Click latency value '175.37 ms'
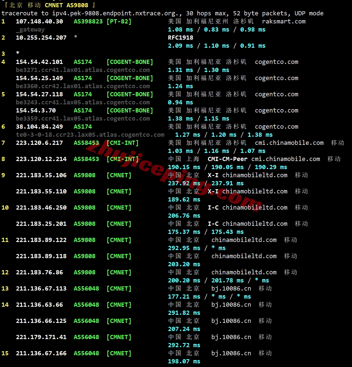This screenshot has width=352, height=367. tap(184, 232)
